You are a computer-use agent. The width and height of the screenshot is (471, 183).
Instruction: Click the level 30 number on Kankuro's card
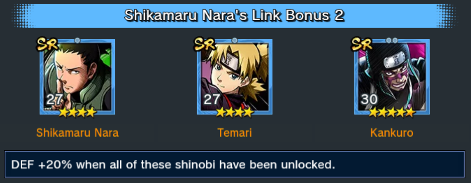click(369, 99)
